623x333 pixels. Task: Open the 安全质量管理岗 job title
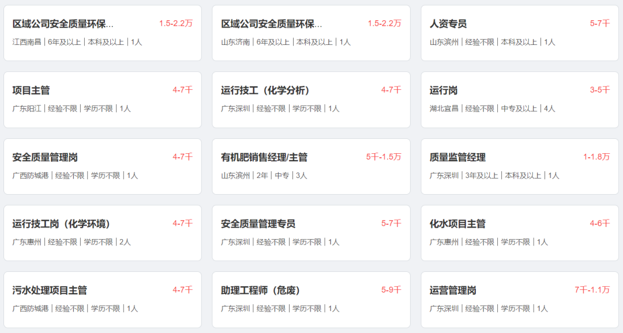(x=45, y=157)
